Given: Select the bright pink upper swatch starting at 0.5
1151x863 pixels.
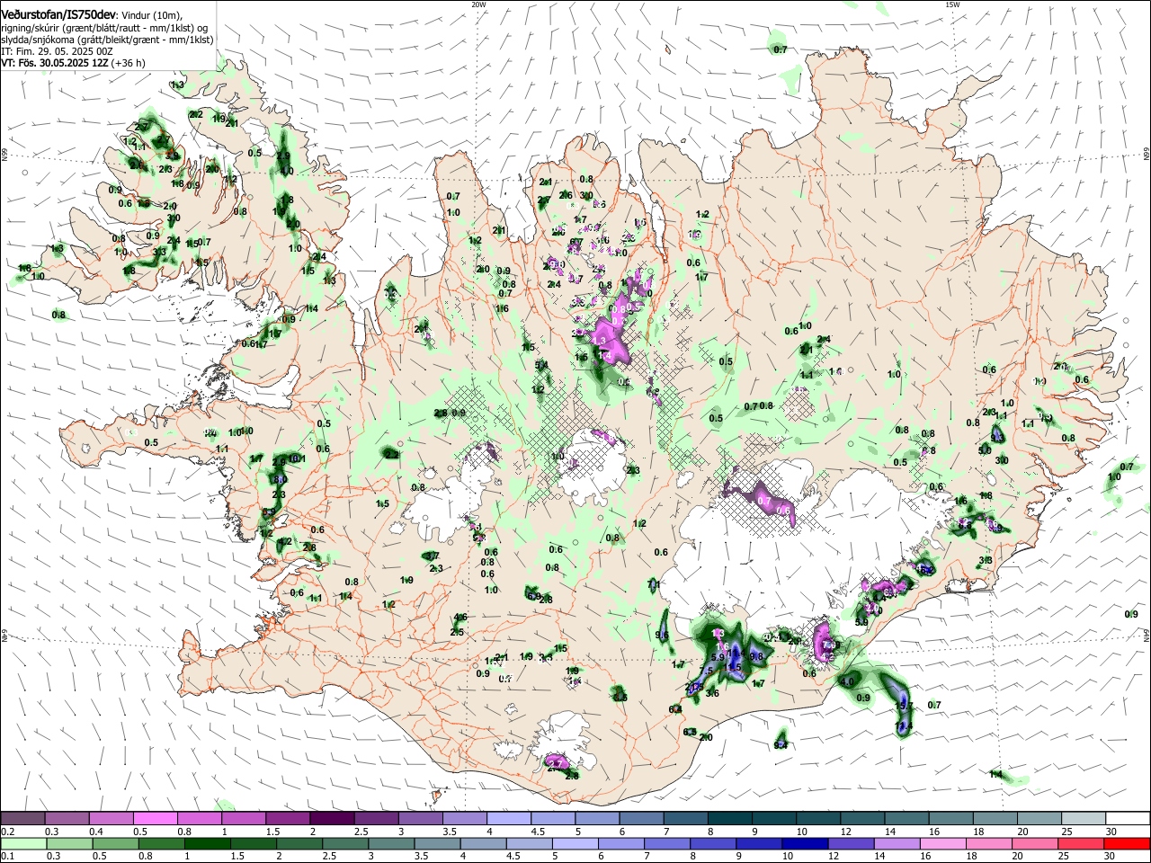Looking at the screenshot, I should click(x=155, y=818).
